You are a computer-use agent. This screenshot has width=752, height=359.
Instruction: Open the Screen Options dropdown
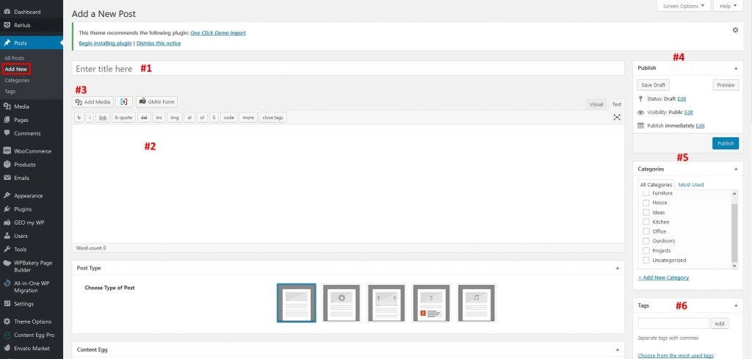tap(682, 6)
